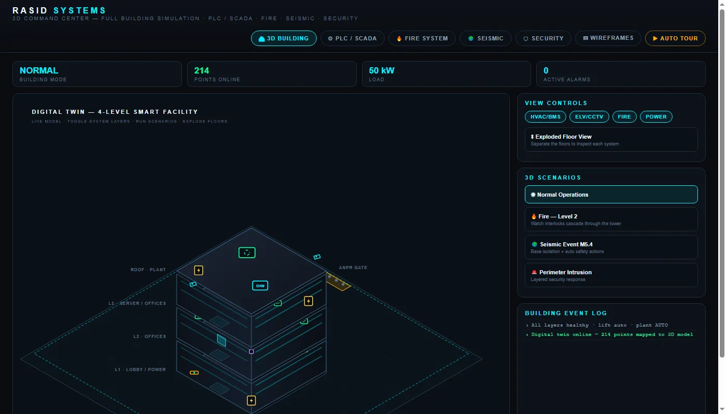Click the power bolt icon at the building base
This screenshot has width=726, height=414.
(252, 400)
